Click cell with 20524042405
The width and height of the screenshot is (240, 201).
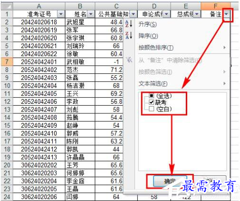coord(39,94)
